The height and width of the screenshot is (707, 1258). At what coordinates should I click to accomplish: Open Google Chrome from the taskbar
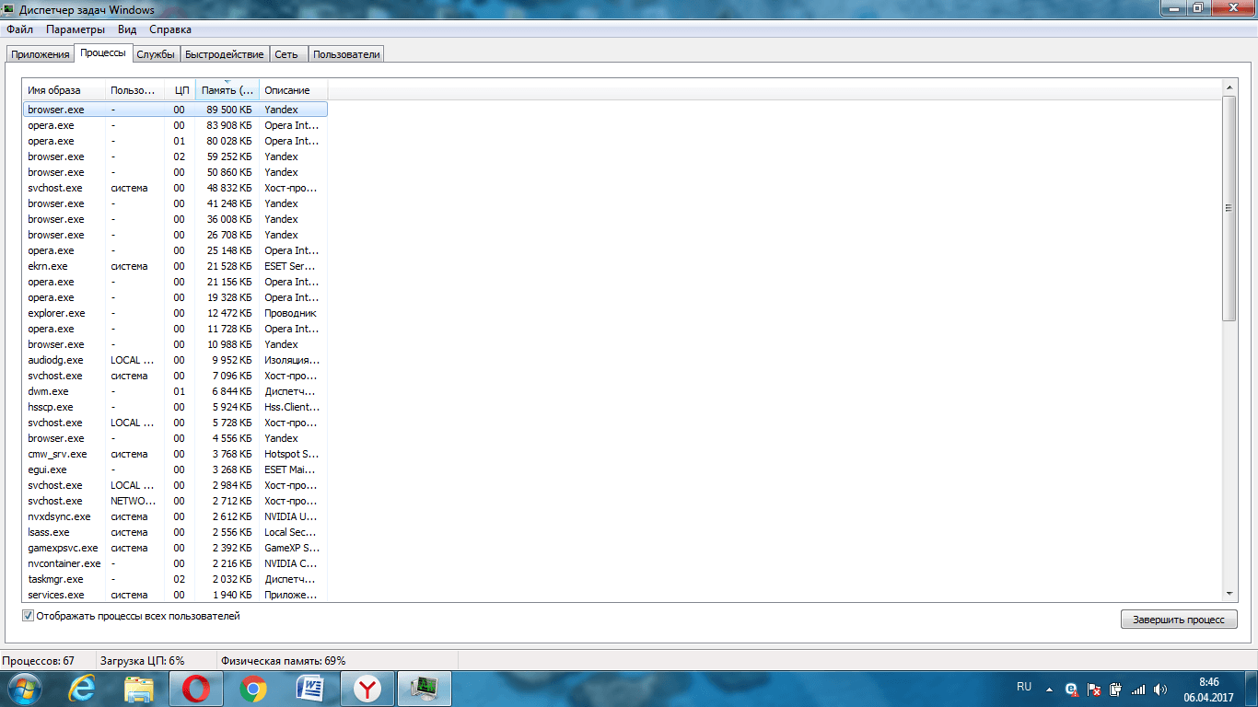[253, 688]
